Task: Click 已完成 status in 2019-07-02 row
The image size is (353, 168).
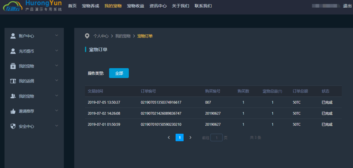Action: pos(327,113)
